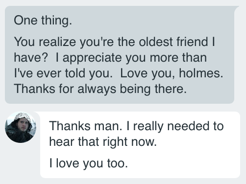Click the word "appreciate" in the message
Viewport: 246px width, 184px height.
coord(92,58)
